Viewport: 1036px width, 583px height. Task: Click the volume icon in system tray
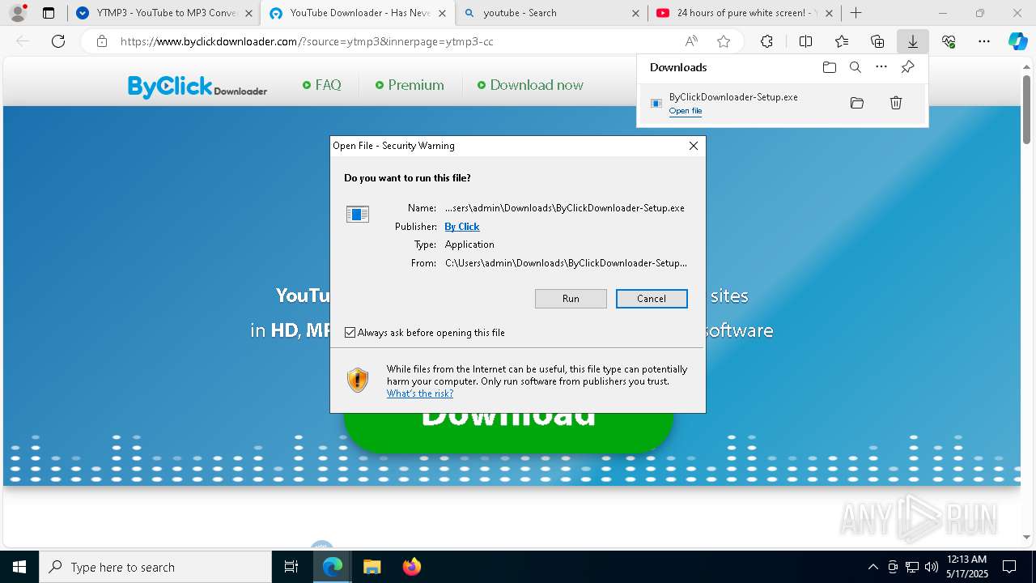point(931,567)
